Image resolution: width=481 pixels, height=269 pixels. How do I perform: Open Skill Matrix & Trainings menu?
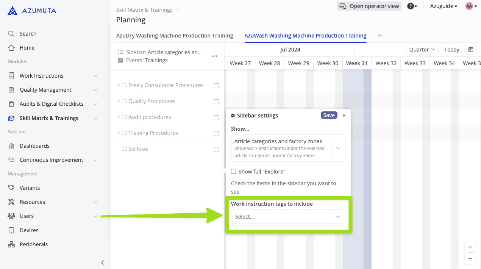[x=49, y=118]
